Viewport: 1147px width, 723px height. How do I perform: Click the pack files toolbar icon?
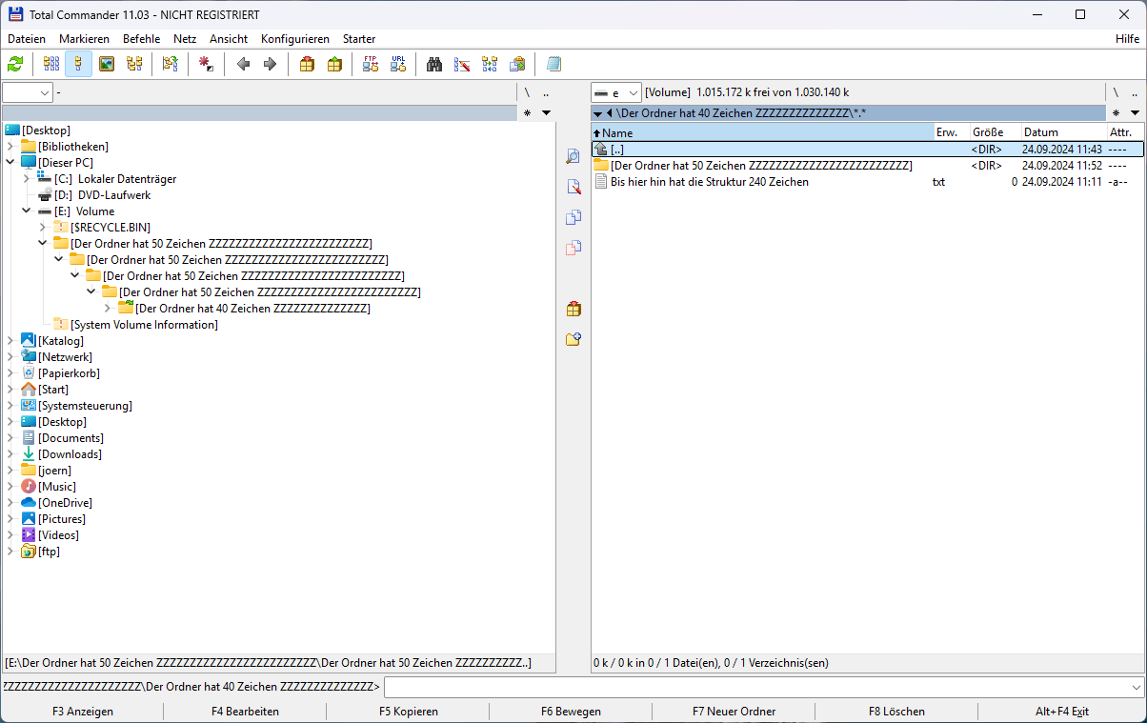[307, 64]
